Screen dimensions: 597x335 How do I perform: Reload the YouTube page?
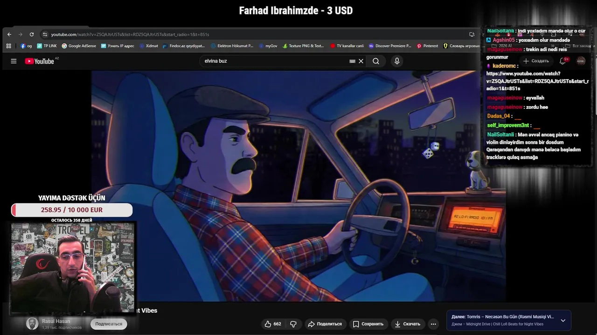pos(32,34)
